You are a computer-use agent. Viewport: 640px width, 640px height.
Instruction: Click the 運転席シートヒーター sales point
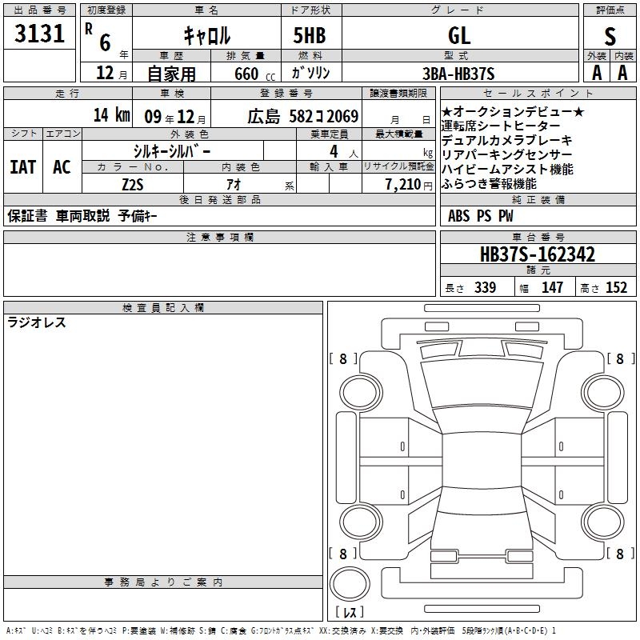pyautogui.click(x=501, y=126)
